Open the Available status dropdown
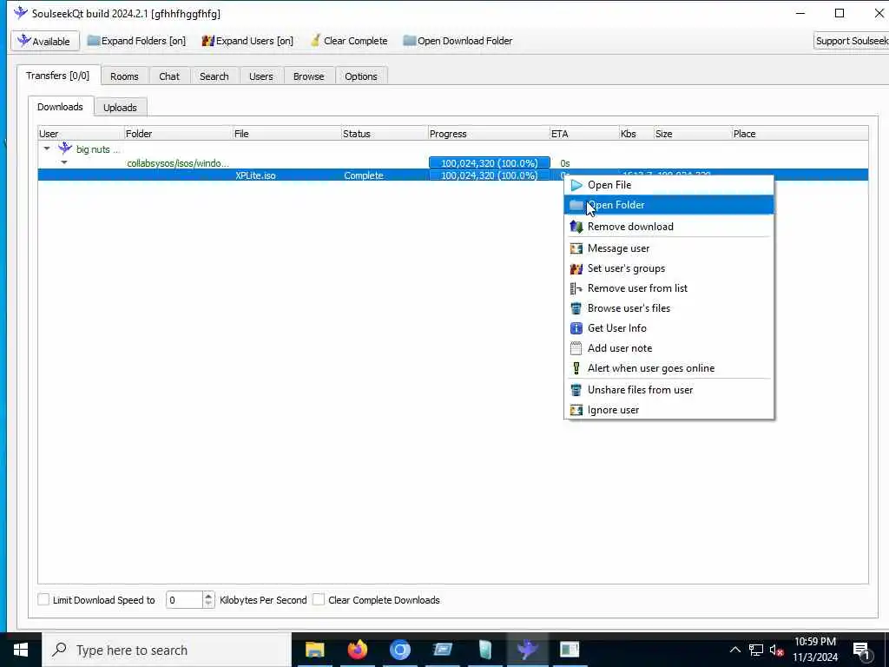 pos(45,41)
